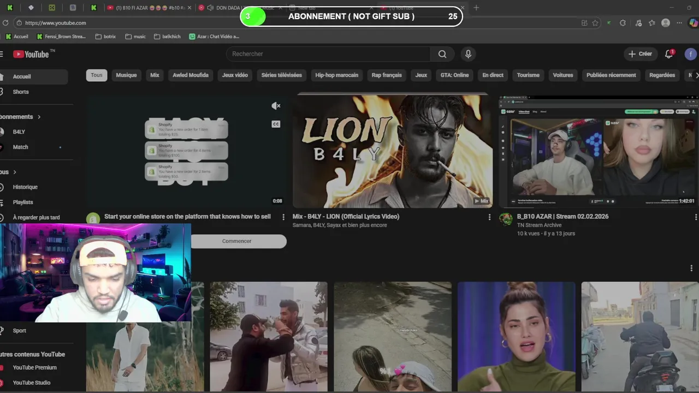Open the Copilot sidebar icon
Viewport: 699px width, 393px height.
point(693,23)
